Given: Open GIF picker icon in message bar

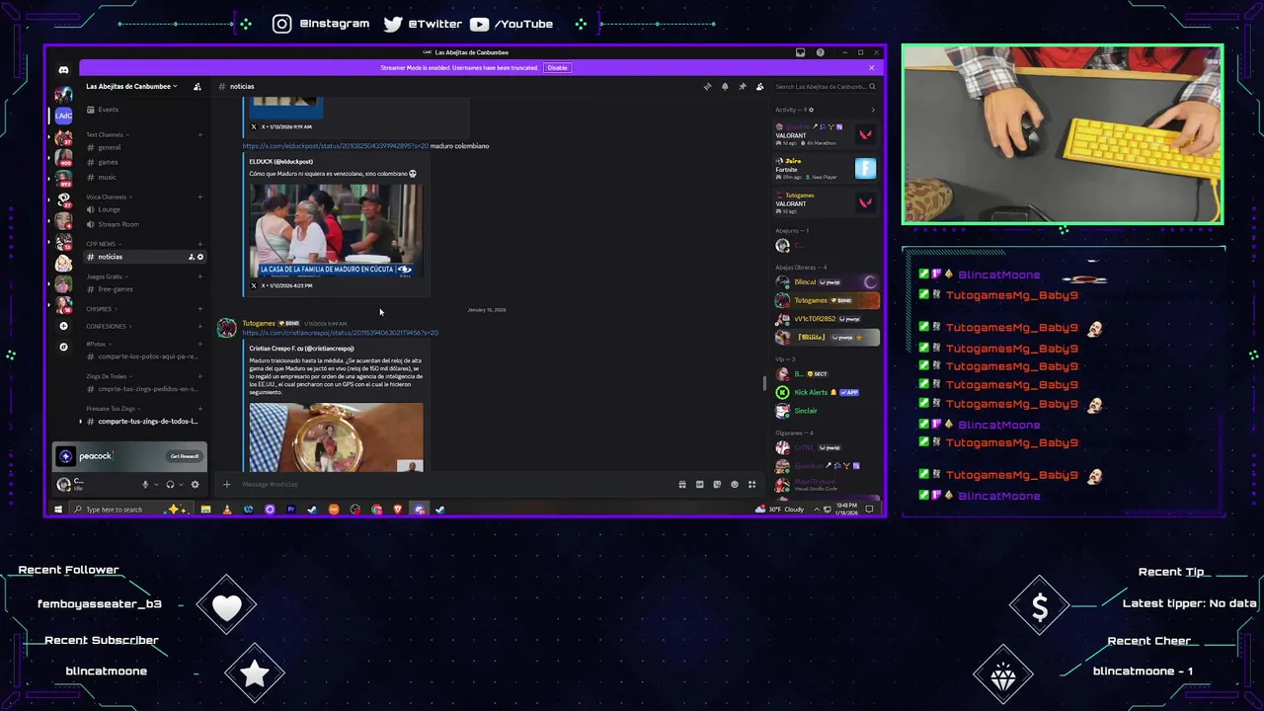Looking at the screenshot, I should 699,484.
